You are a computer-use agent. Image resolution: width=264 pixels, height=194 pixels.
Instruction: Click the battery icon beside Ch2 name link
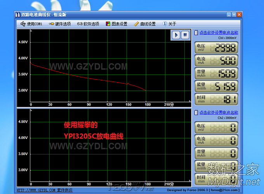pyautogui.click(x=196, y=112)
